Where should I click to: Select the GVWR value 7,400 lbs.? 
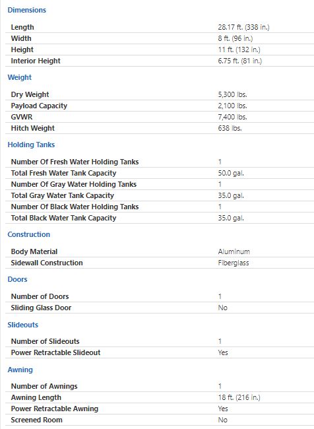232,117
